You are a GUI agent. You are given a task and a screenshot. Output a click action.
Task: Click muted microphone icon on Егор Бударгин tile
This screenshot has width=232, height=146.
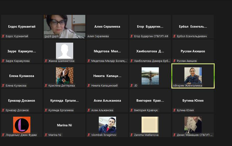pyautogui.click(x=132, y=36)
